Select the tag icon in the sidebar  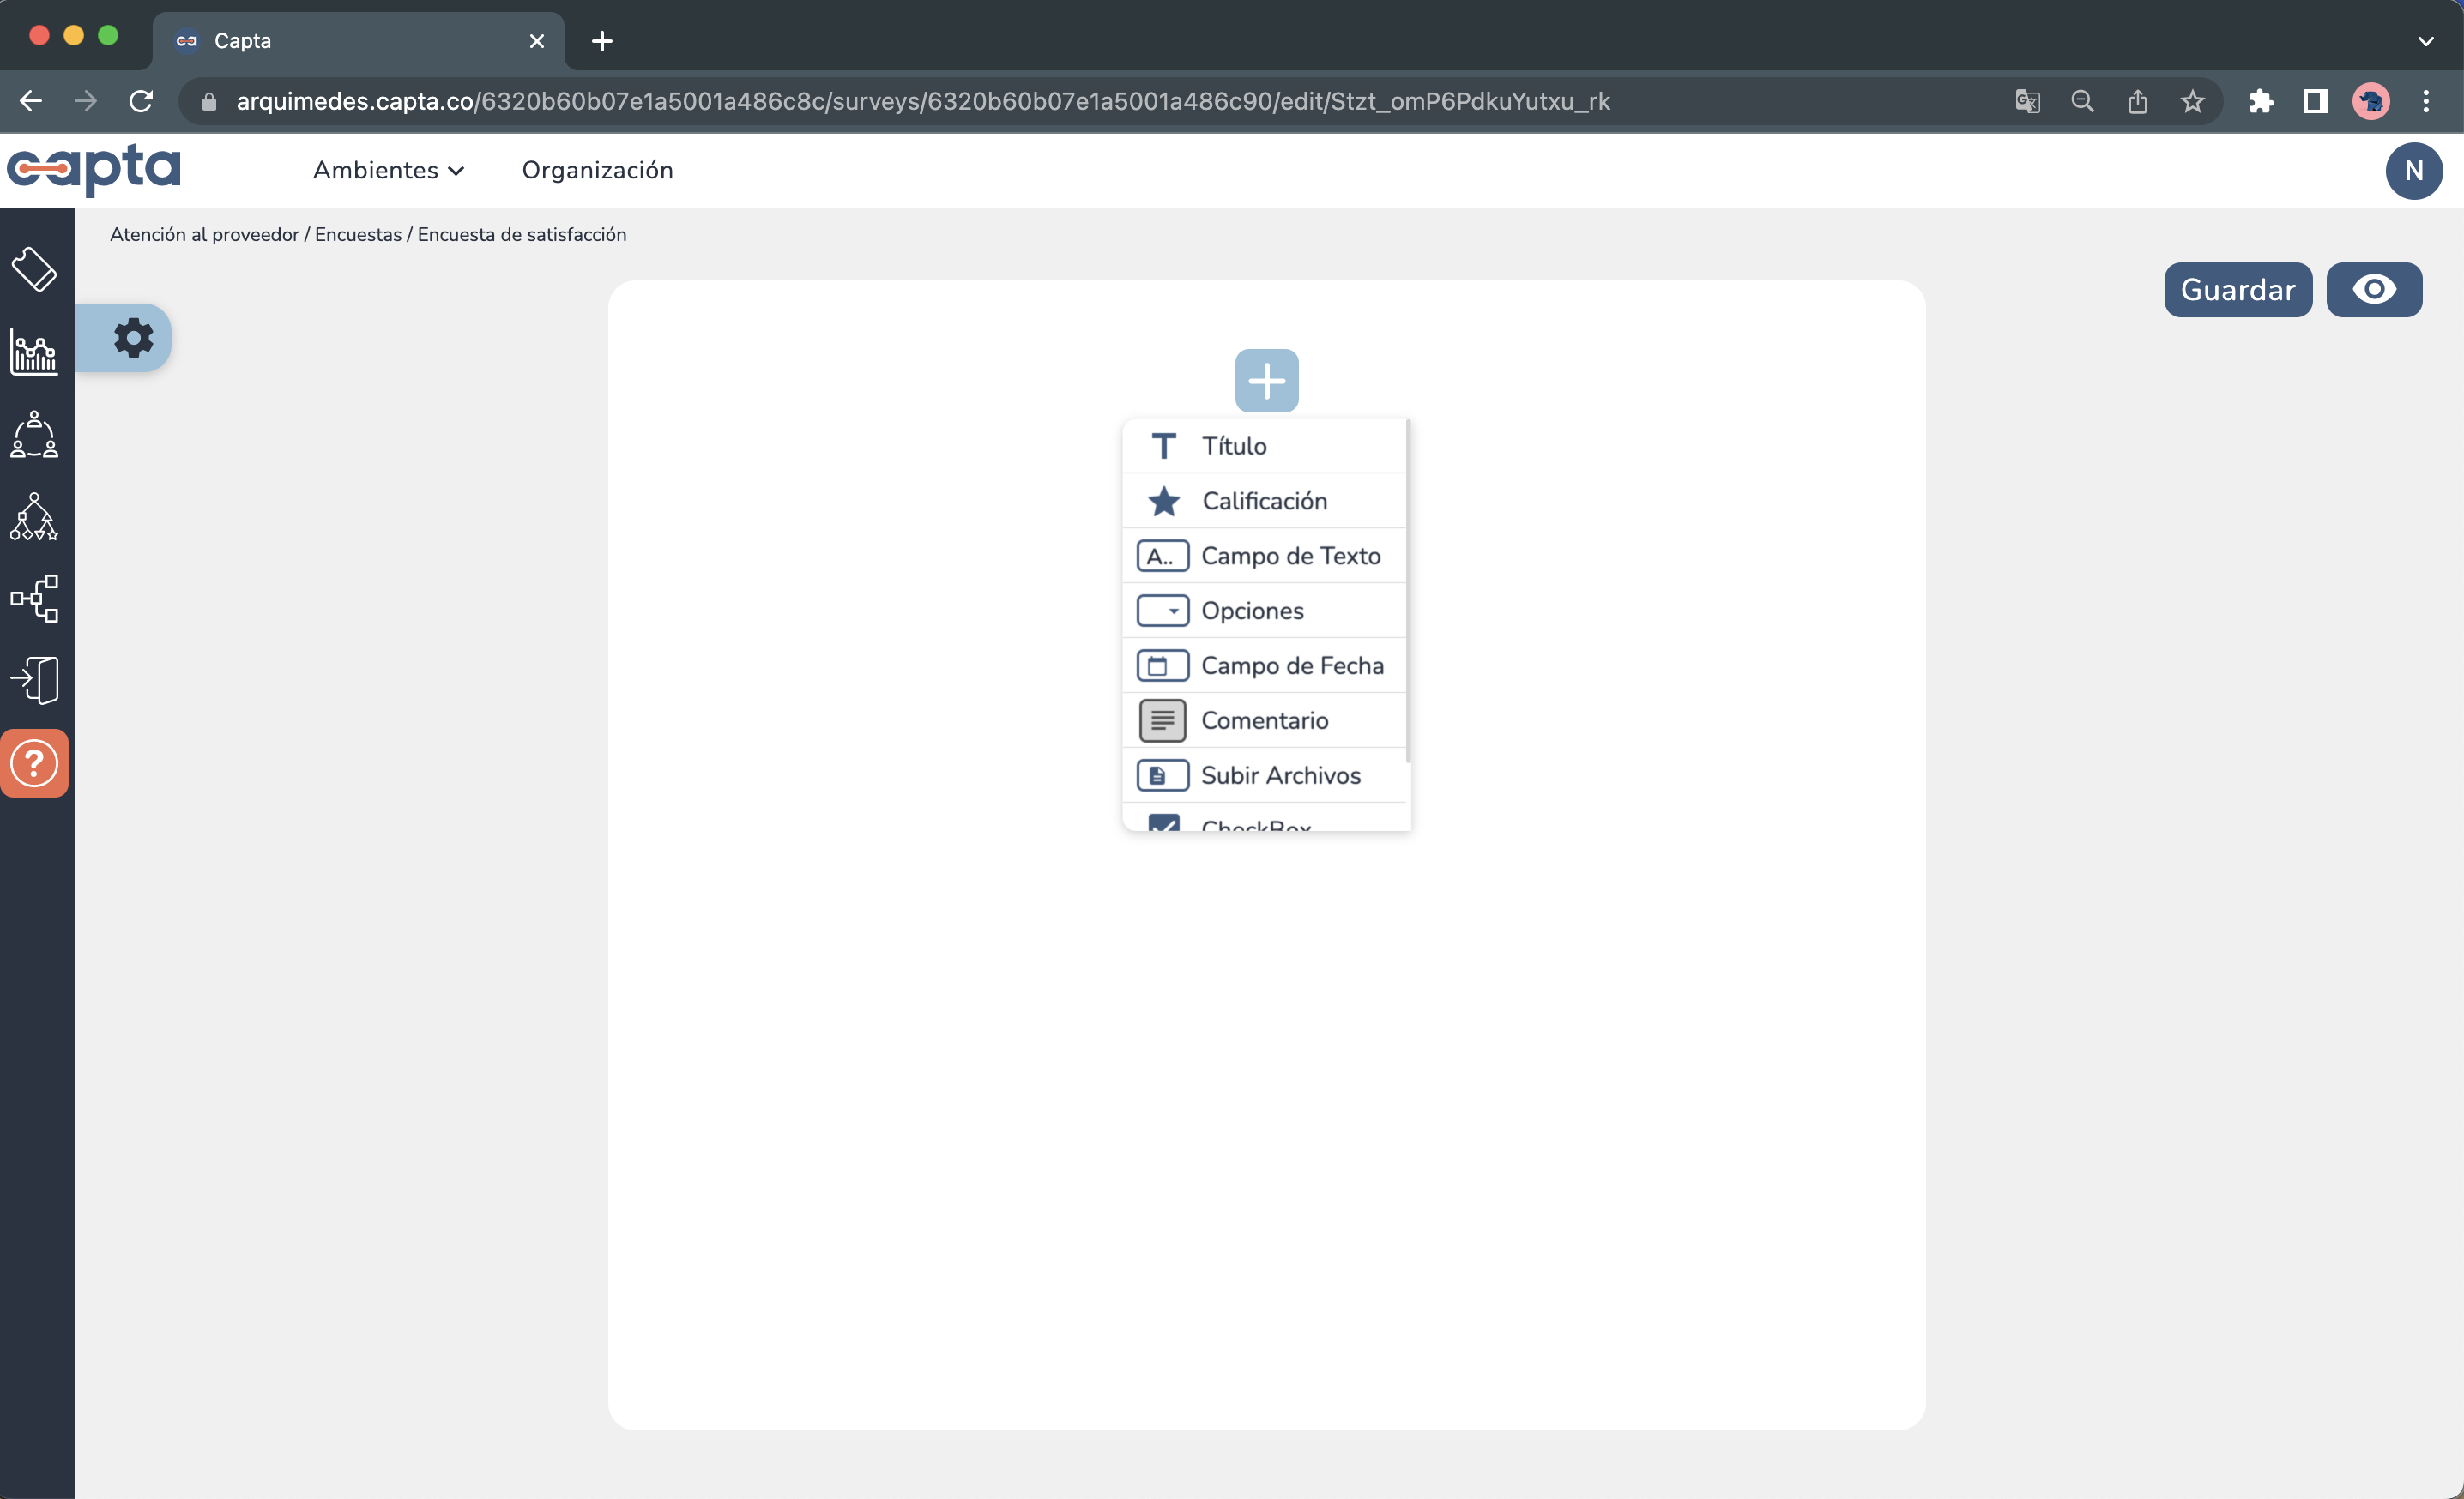(35, 268)
